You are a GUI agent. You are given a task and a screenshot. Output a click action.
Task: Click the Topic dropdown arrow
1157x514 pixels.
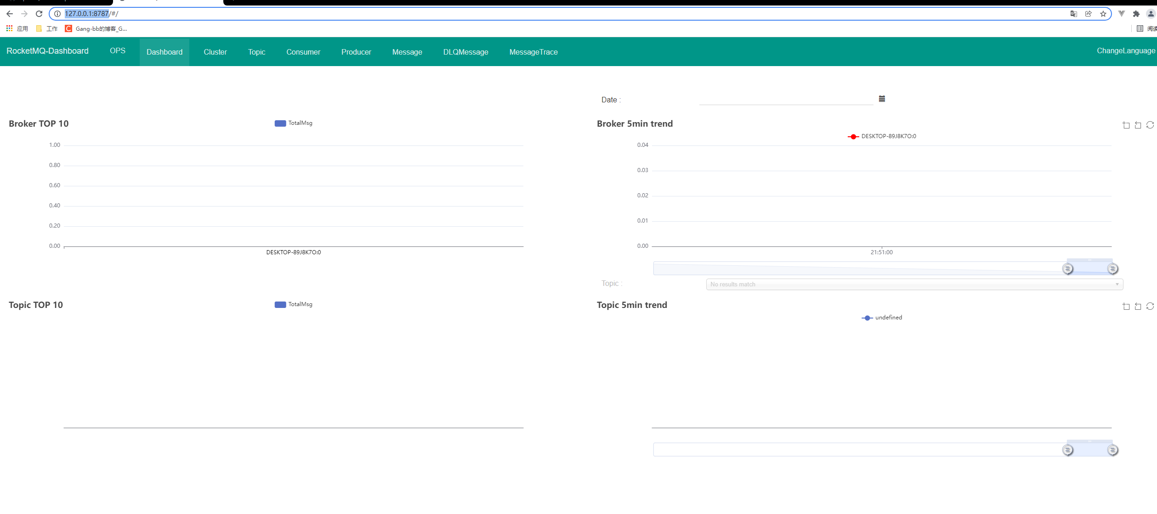tap(1117, 285)
